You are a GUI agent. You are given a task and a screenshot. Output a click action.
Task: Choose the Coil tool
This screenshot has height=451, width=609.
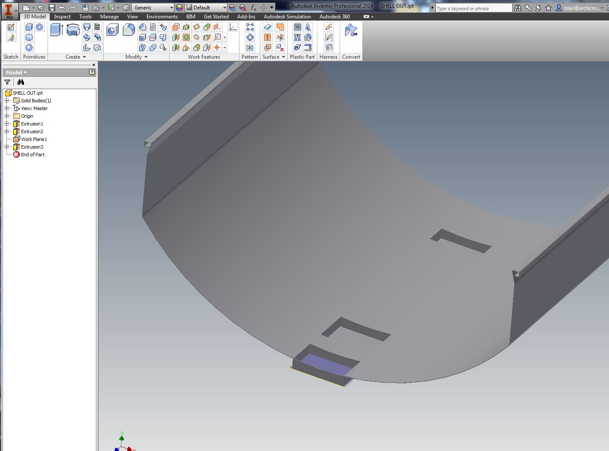[97, 27]
